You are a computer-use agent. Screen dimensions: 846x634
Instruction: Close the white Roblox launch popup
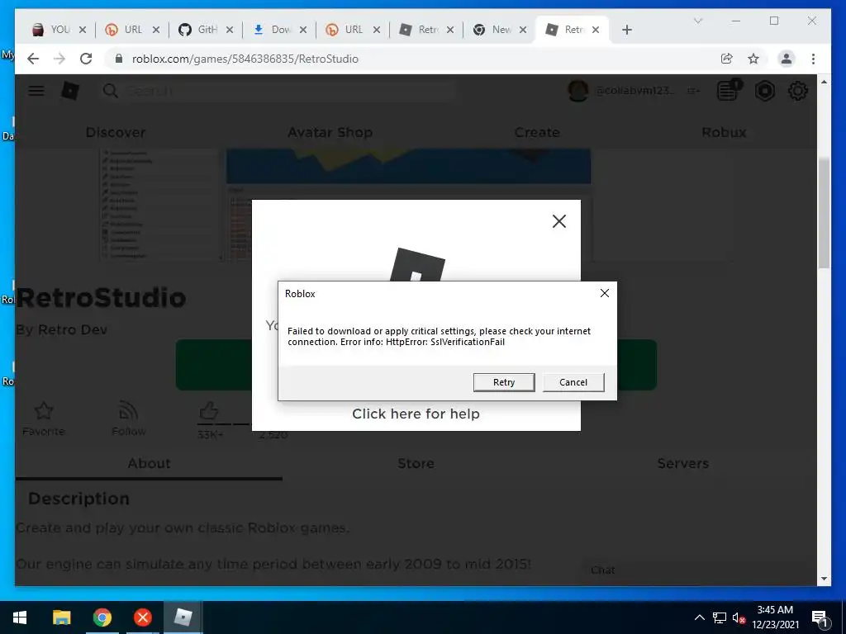point(559,221)
